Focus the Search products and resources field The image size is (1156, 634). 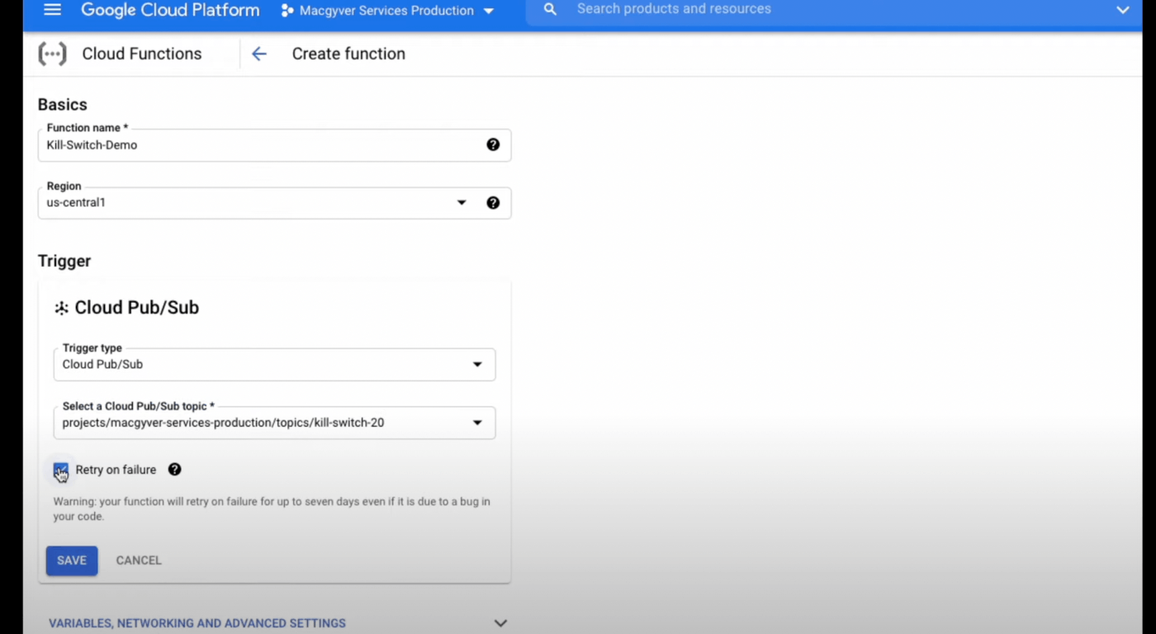pyautogui.click(x=834, y=10)
